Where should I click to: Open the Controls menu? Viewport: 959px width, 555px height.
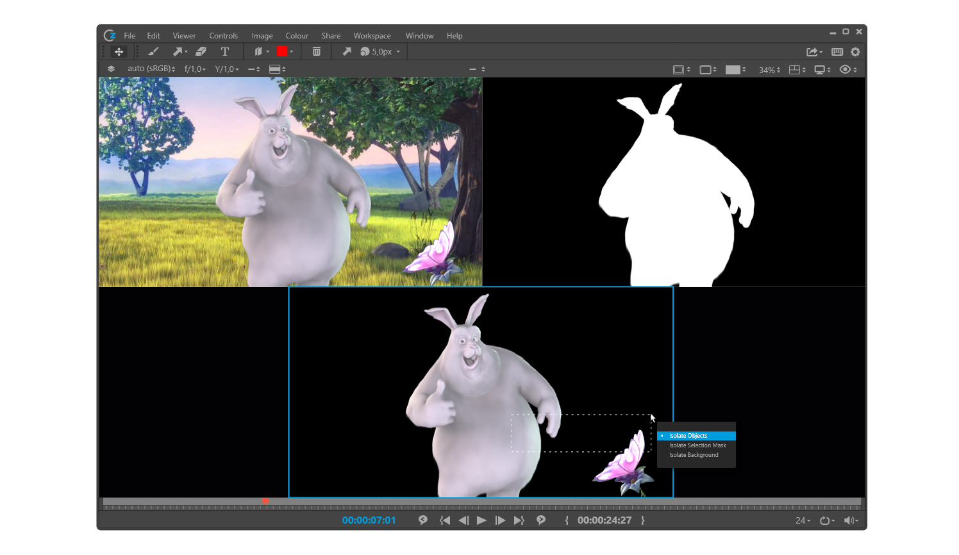[x=223, y=36]
